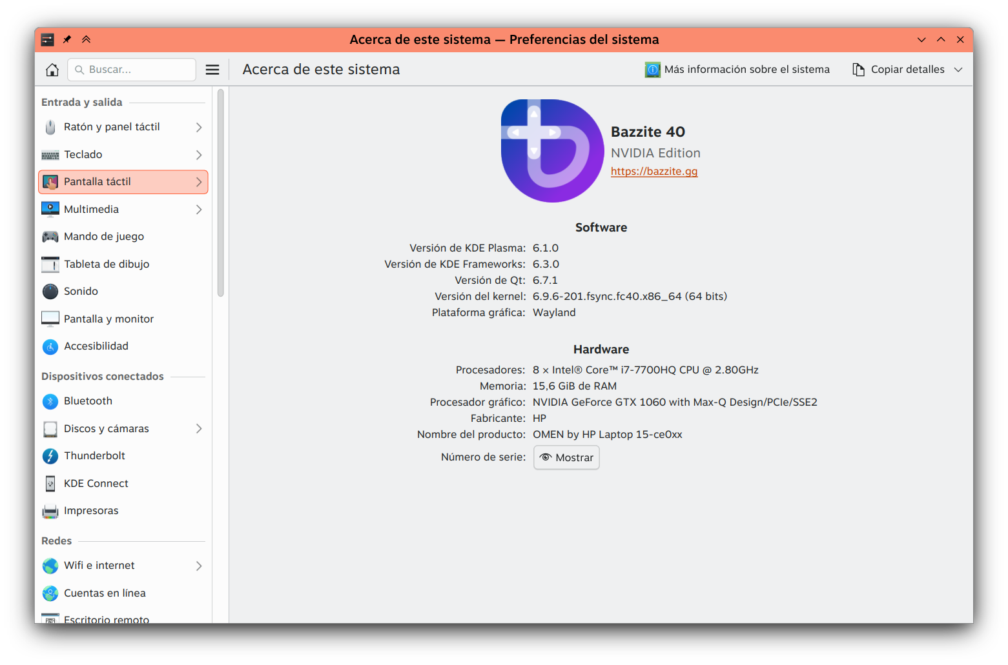Screen dimensions: 1008x665
Task: Select Bluetooth in the sidebar
Action: pos(123,401)
